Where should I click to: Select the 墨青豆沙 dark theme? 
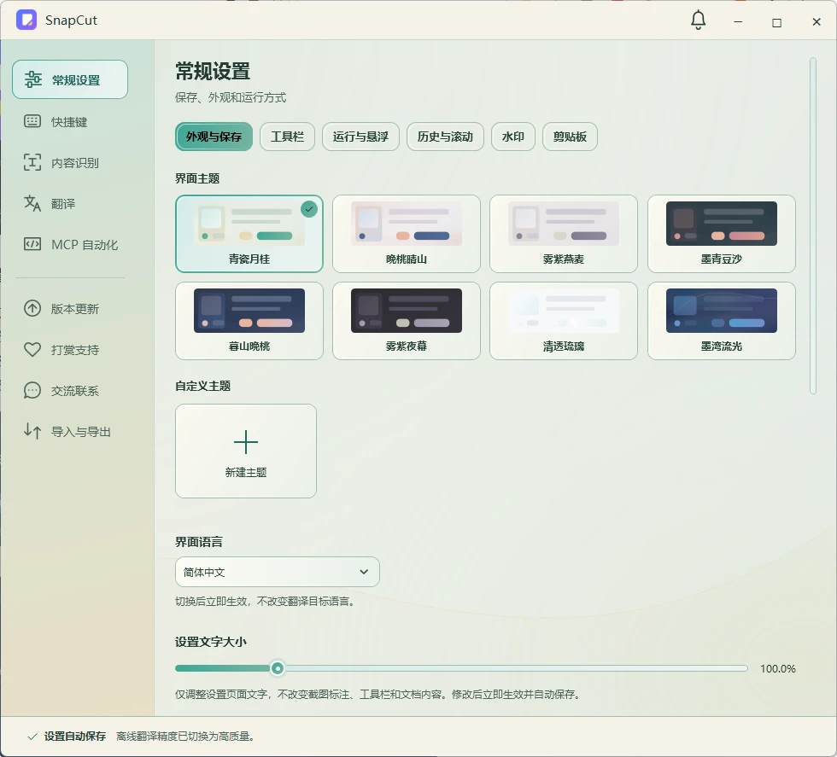click(x=722, y=234)
